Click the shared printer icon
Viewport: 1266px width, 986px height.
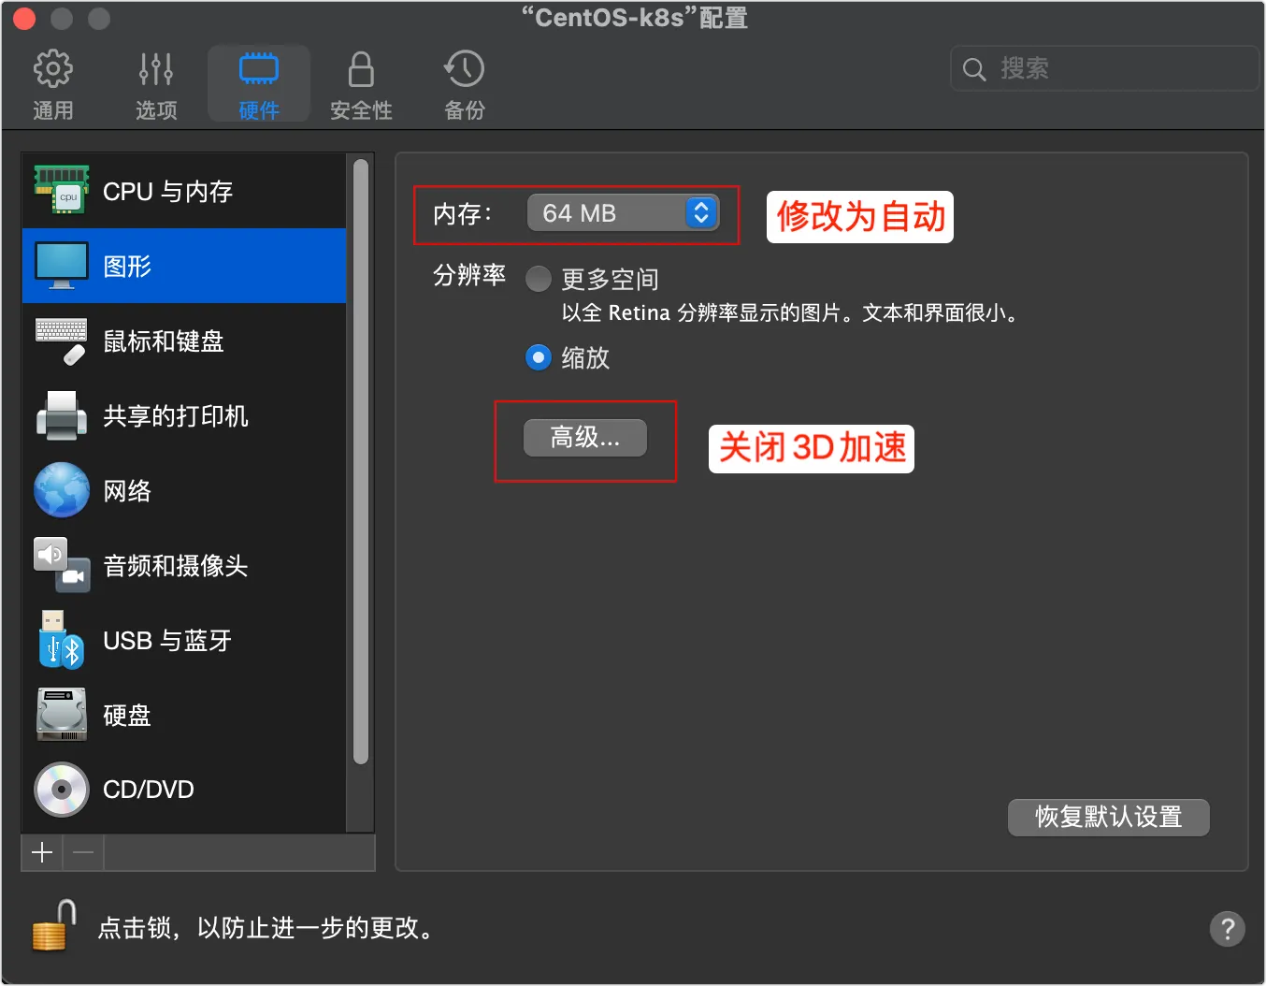(x=62, y=415)
